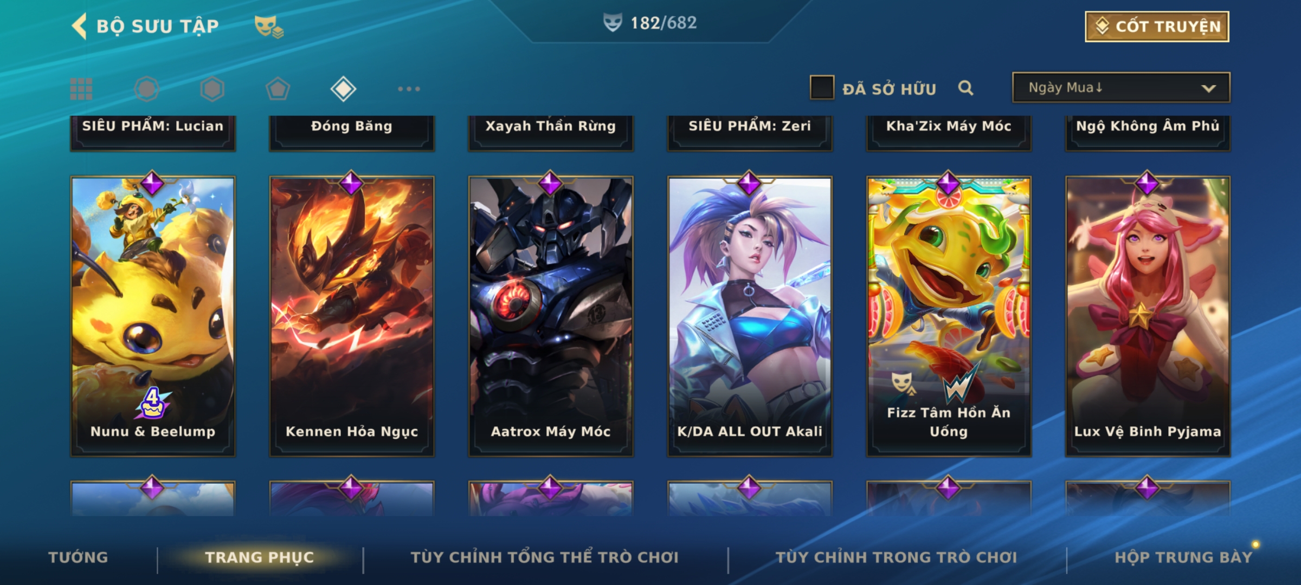This screenshot has height=585, width=1301.
Task: Select the Tùy Chỉnh Tổng Thể Trò Chơi tab
Action: 545,557
